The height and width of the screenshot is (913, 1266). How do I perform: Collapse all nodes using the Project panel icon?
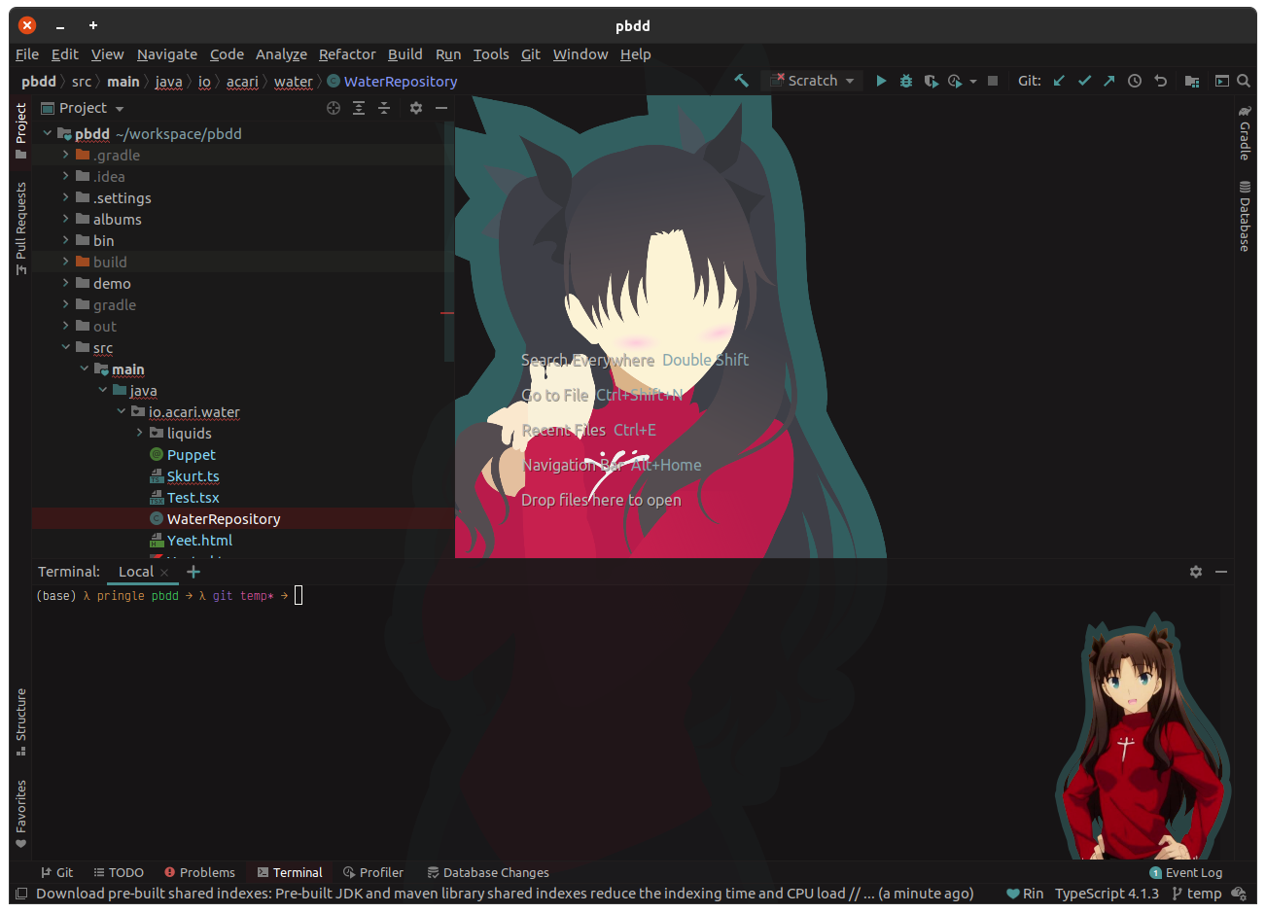click(384, 108)
